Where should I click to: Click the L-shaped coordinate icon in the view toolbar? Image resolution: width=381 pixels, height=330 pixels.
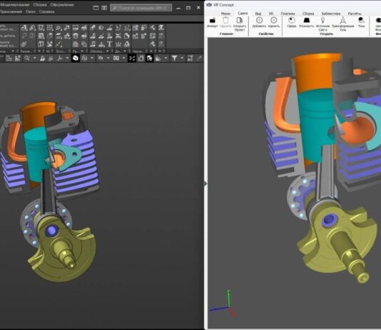(9, 58)
